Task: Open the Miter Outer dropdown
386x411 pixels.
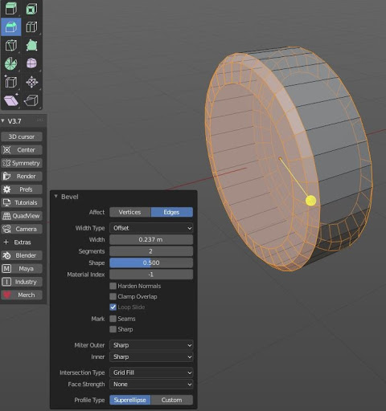Action: click(x=151, y=345)
